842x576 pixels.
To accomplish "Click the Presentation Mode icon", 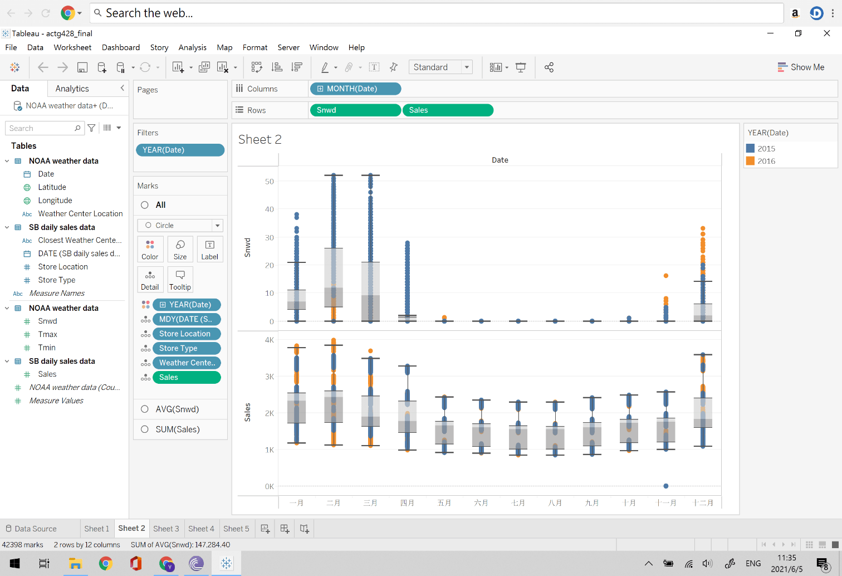I will click(x=520, y=67).
